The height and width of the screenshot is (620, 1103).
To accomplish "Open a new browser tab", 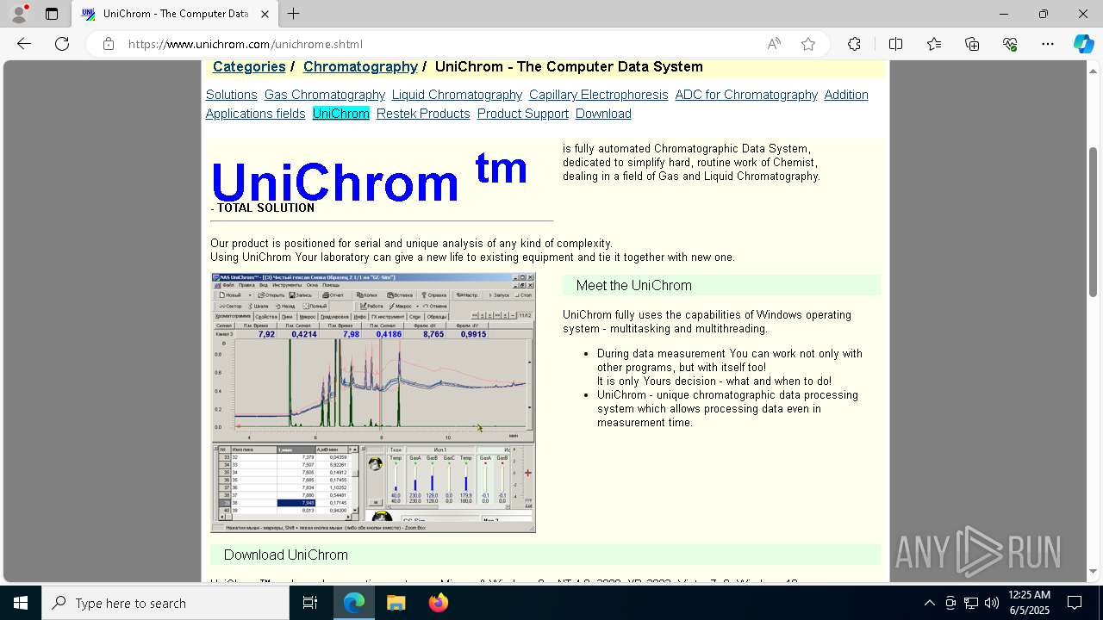I will [294, 14].
